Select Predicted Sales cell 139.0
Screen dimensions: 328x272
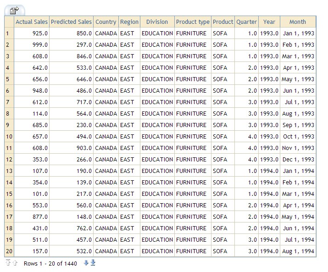pyautogui.click(x=71, y=183)
